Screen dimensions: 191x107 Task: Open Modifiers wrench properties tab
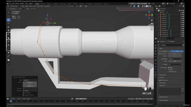pyautogui.click(x=155, y=67)
